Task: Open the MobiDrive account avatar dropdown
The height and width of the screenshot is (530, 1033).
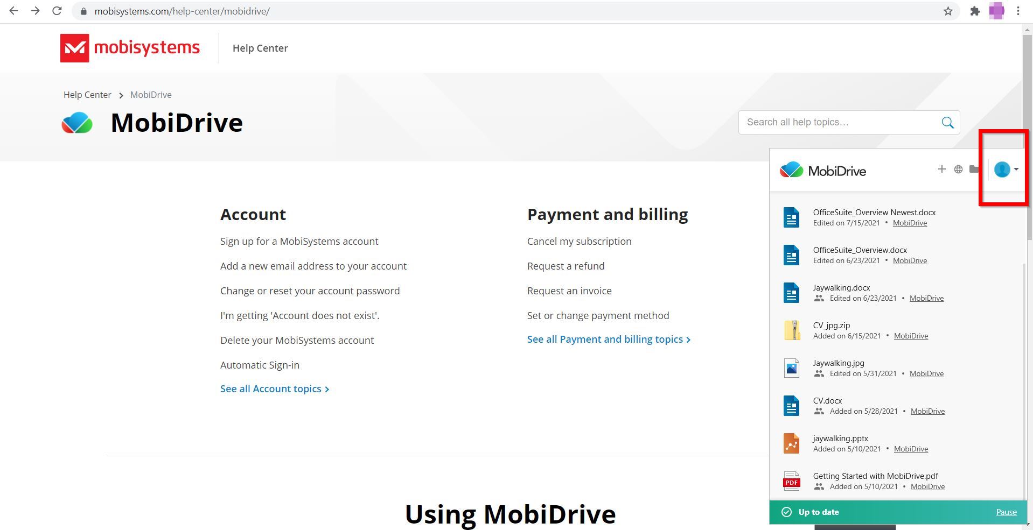Action: pos(1006,169)
